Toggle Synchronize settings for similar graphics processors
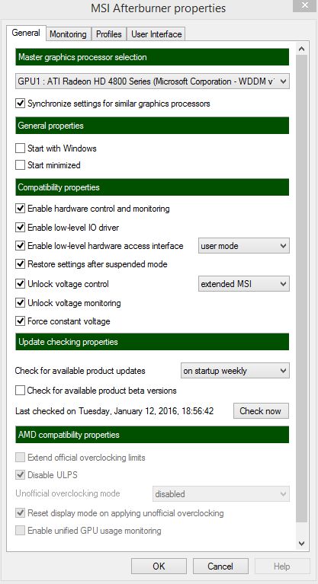This screenshot has width=318, height=584. [x=20, y=103]
